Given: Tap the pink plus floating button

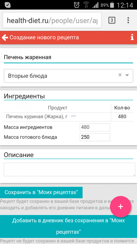Looking at the screenshot, I should point(121,206).
